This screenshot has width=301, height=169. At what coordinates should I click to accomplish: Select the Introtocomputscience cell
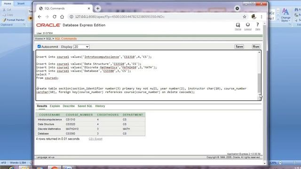[50, 120]
